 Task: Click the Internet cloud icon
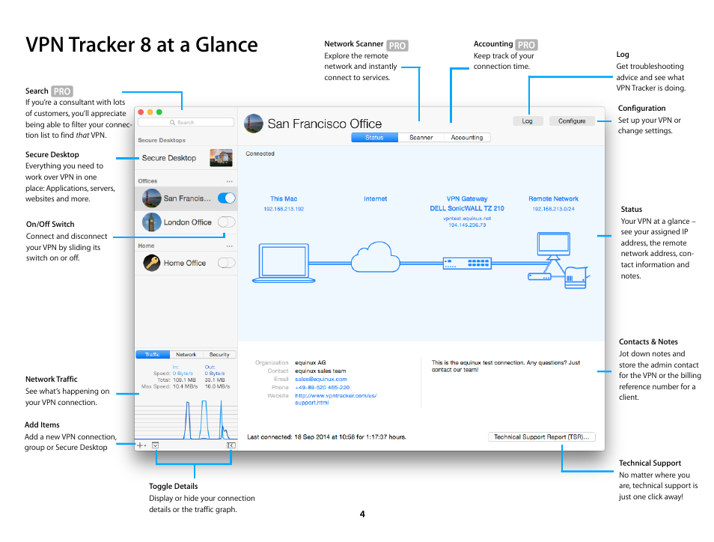coord(375,257)
